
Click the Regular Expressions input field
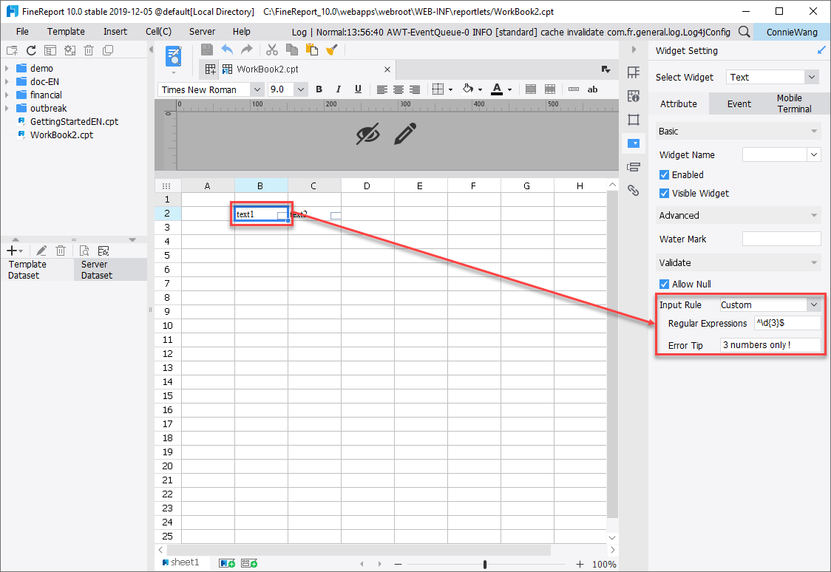pos(787,323)
